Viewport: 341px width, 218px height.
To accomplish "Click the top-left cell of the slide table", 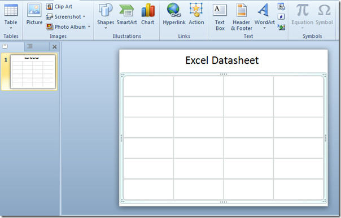I will click(148, 86).
